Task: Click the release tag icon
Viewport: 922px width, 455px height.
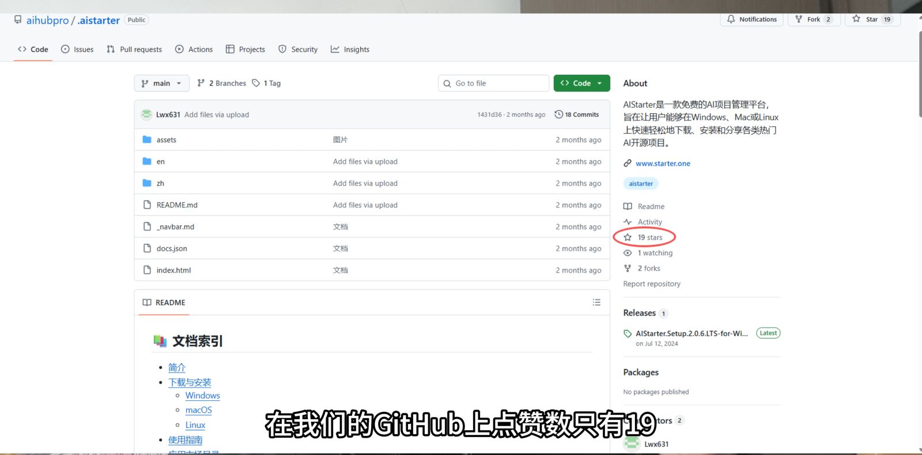Action: pos(628,333)
